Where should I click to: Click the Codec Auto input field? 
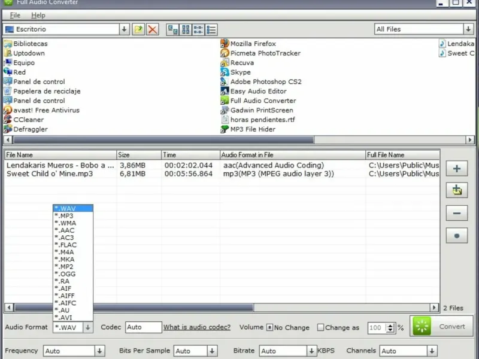[x=143, y=327]
